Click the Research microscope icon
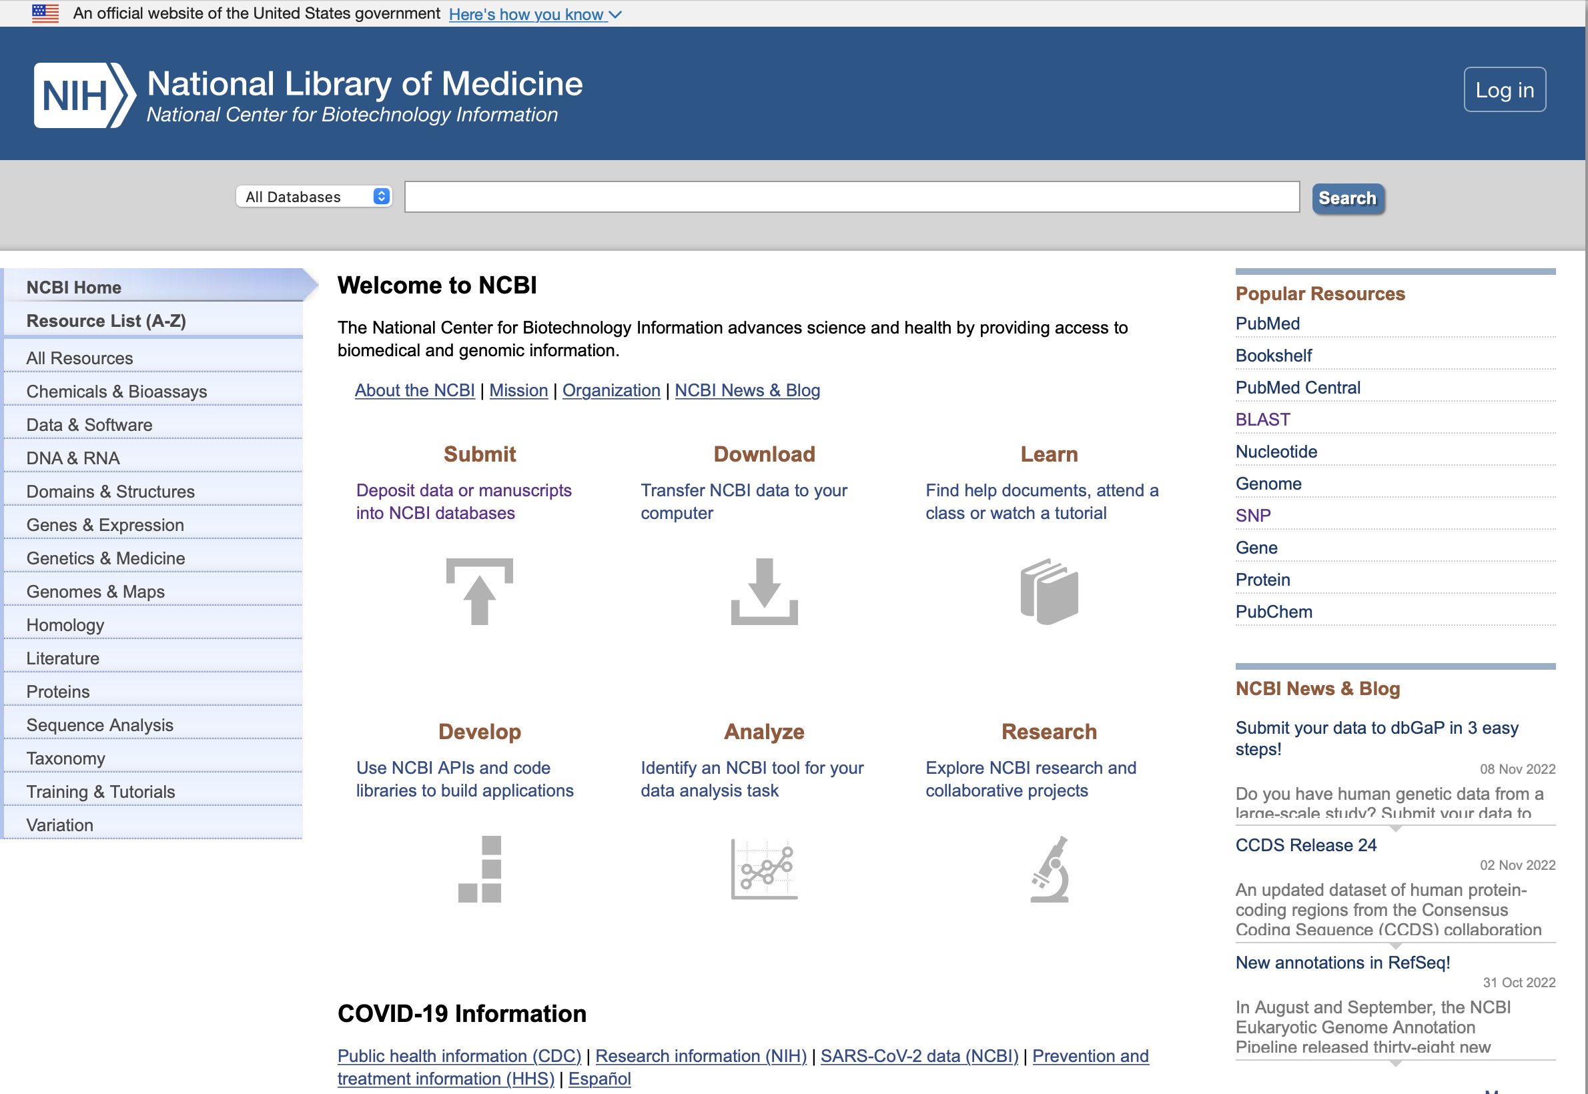Screen dimensions: 1588x1094 [x=1049, y=869]
